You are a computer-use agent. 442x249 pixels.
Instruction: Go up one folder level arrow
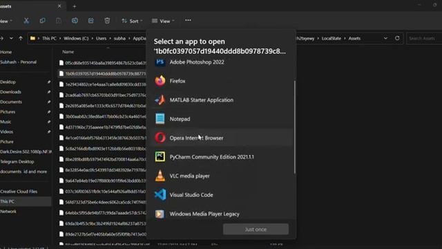point(21,38)
